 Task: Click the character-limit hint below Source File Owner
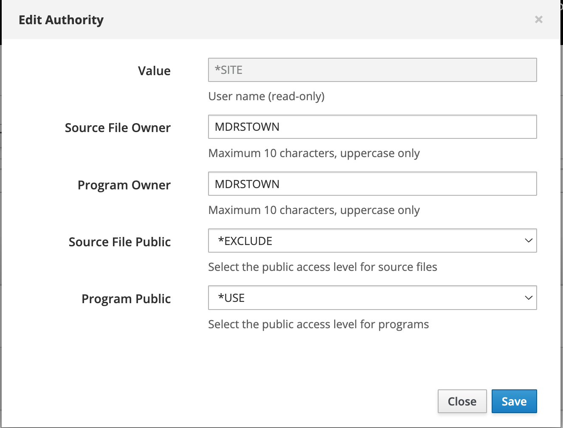tap(314, 153)
